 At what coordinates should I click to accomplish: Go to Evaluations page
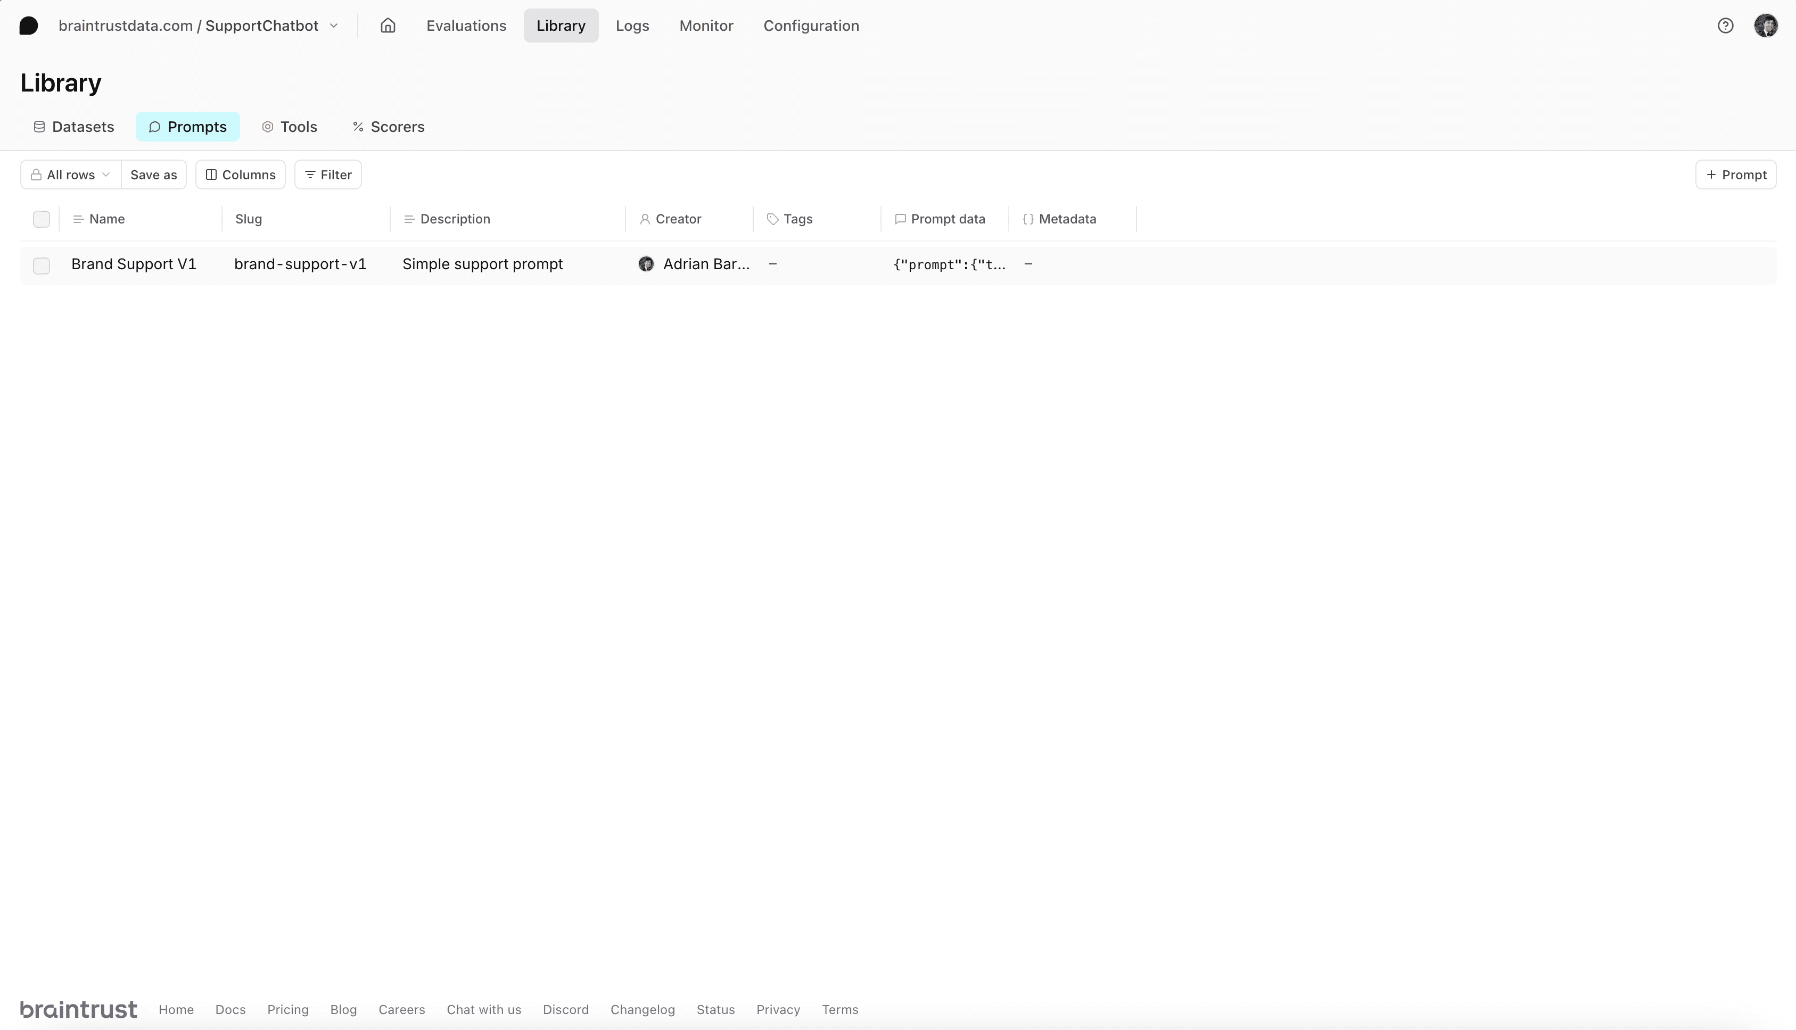click(x=466, y=26)
